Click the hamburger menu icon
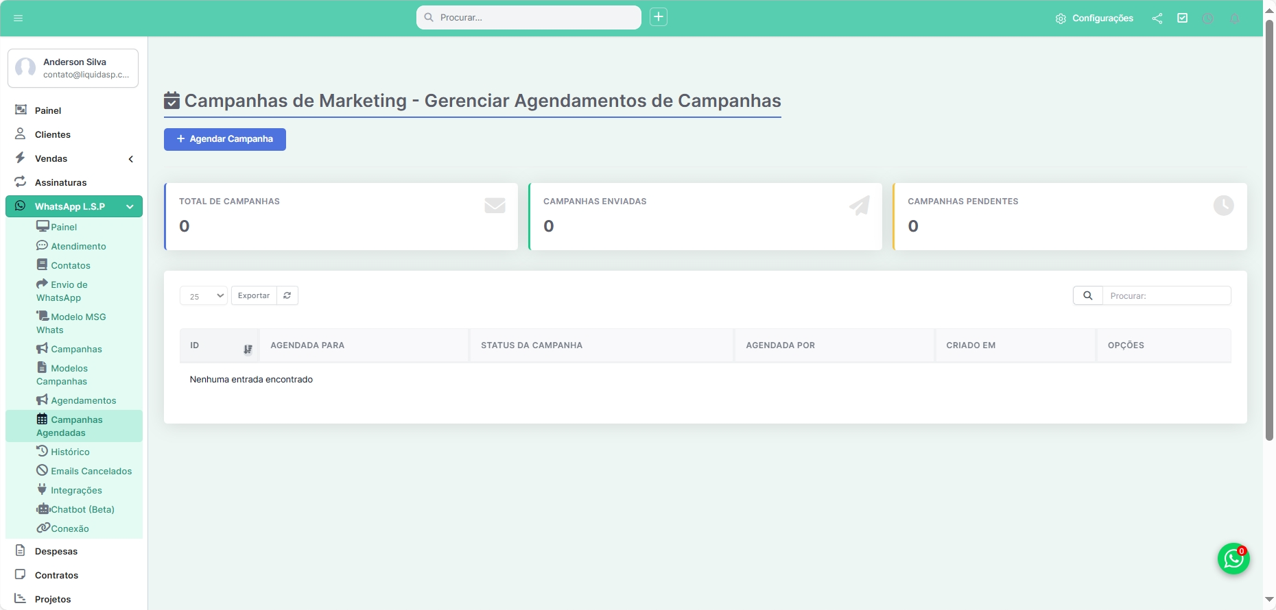 point(19,19)
